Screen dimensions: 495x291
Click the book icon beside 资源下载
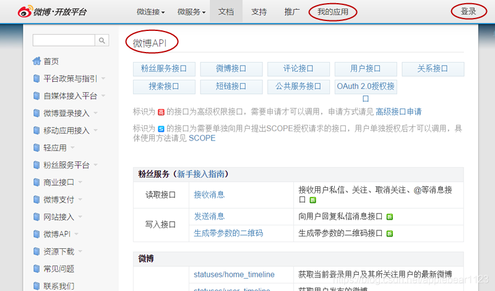click(37, 251)
